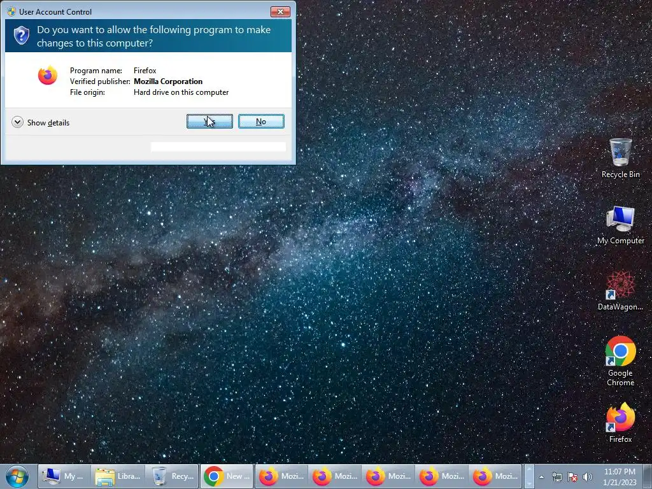
Task: Click the 'Program name:' label in the UAC dialog
Action: click(x=96, y=71)
